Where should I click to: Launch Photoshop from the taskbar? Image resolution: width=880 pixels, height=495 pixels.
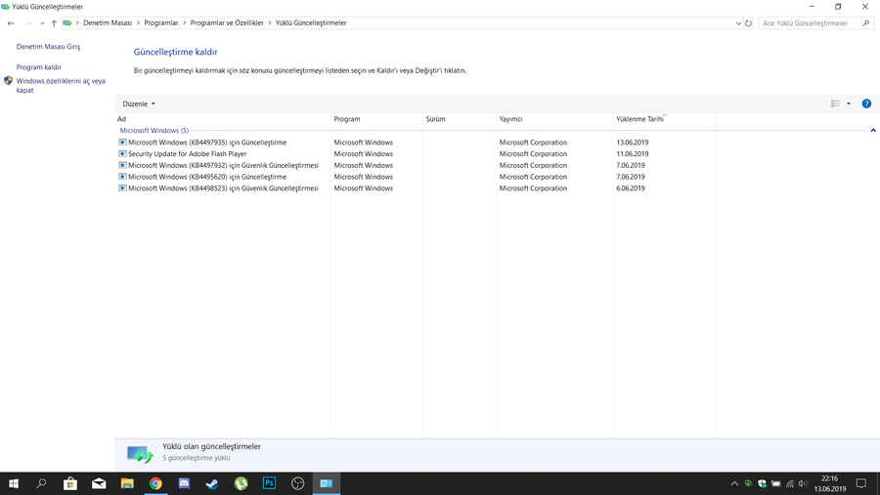tap(270, 483)
